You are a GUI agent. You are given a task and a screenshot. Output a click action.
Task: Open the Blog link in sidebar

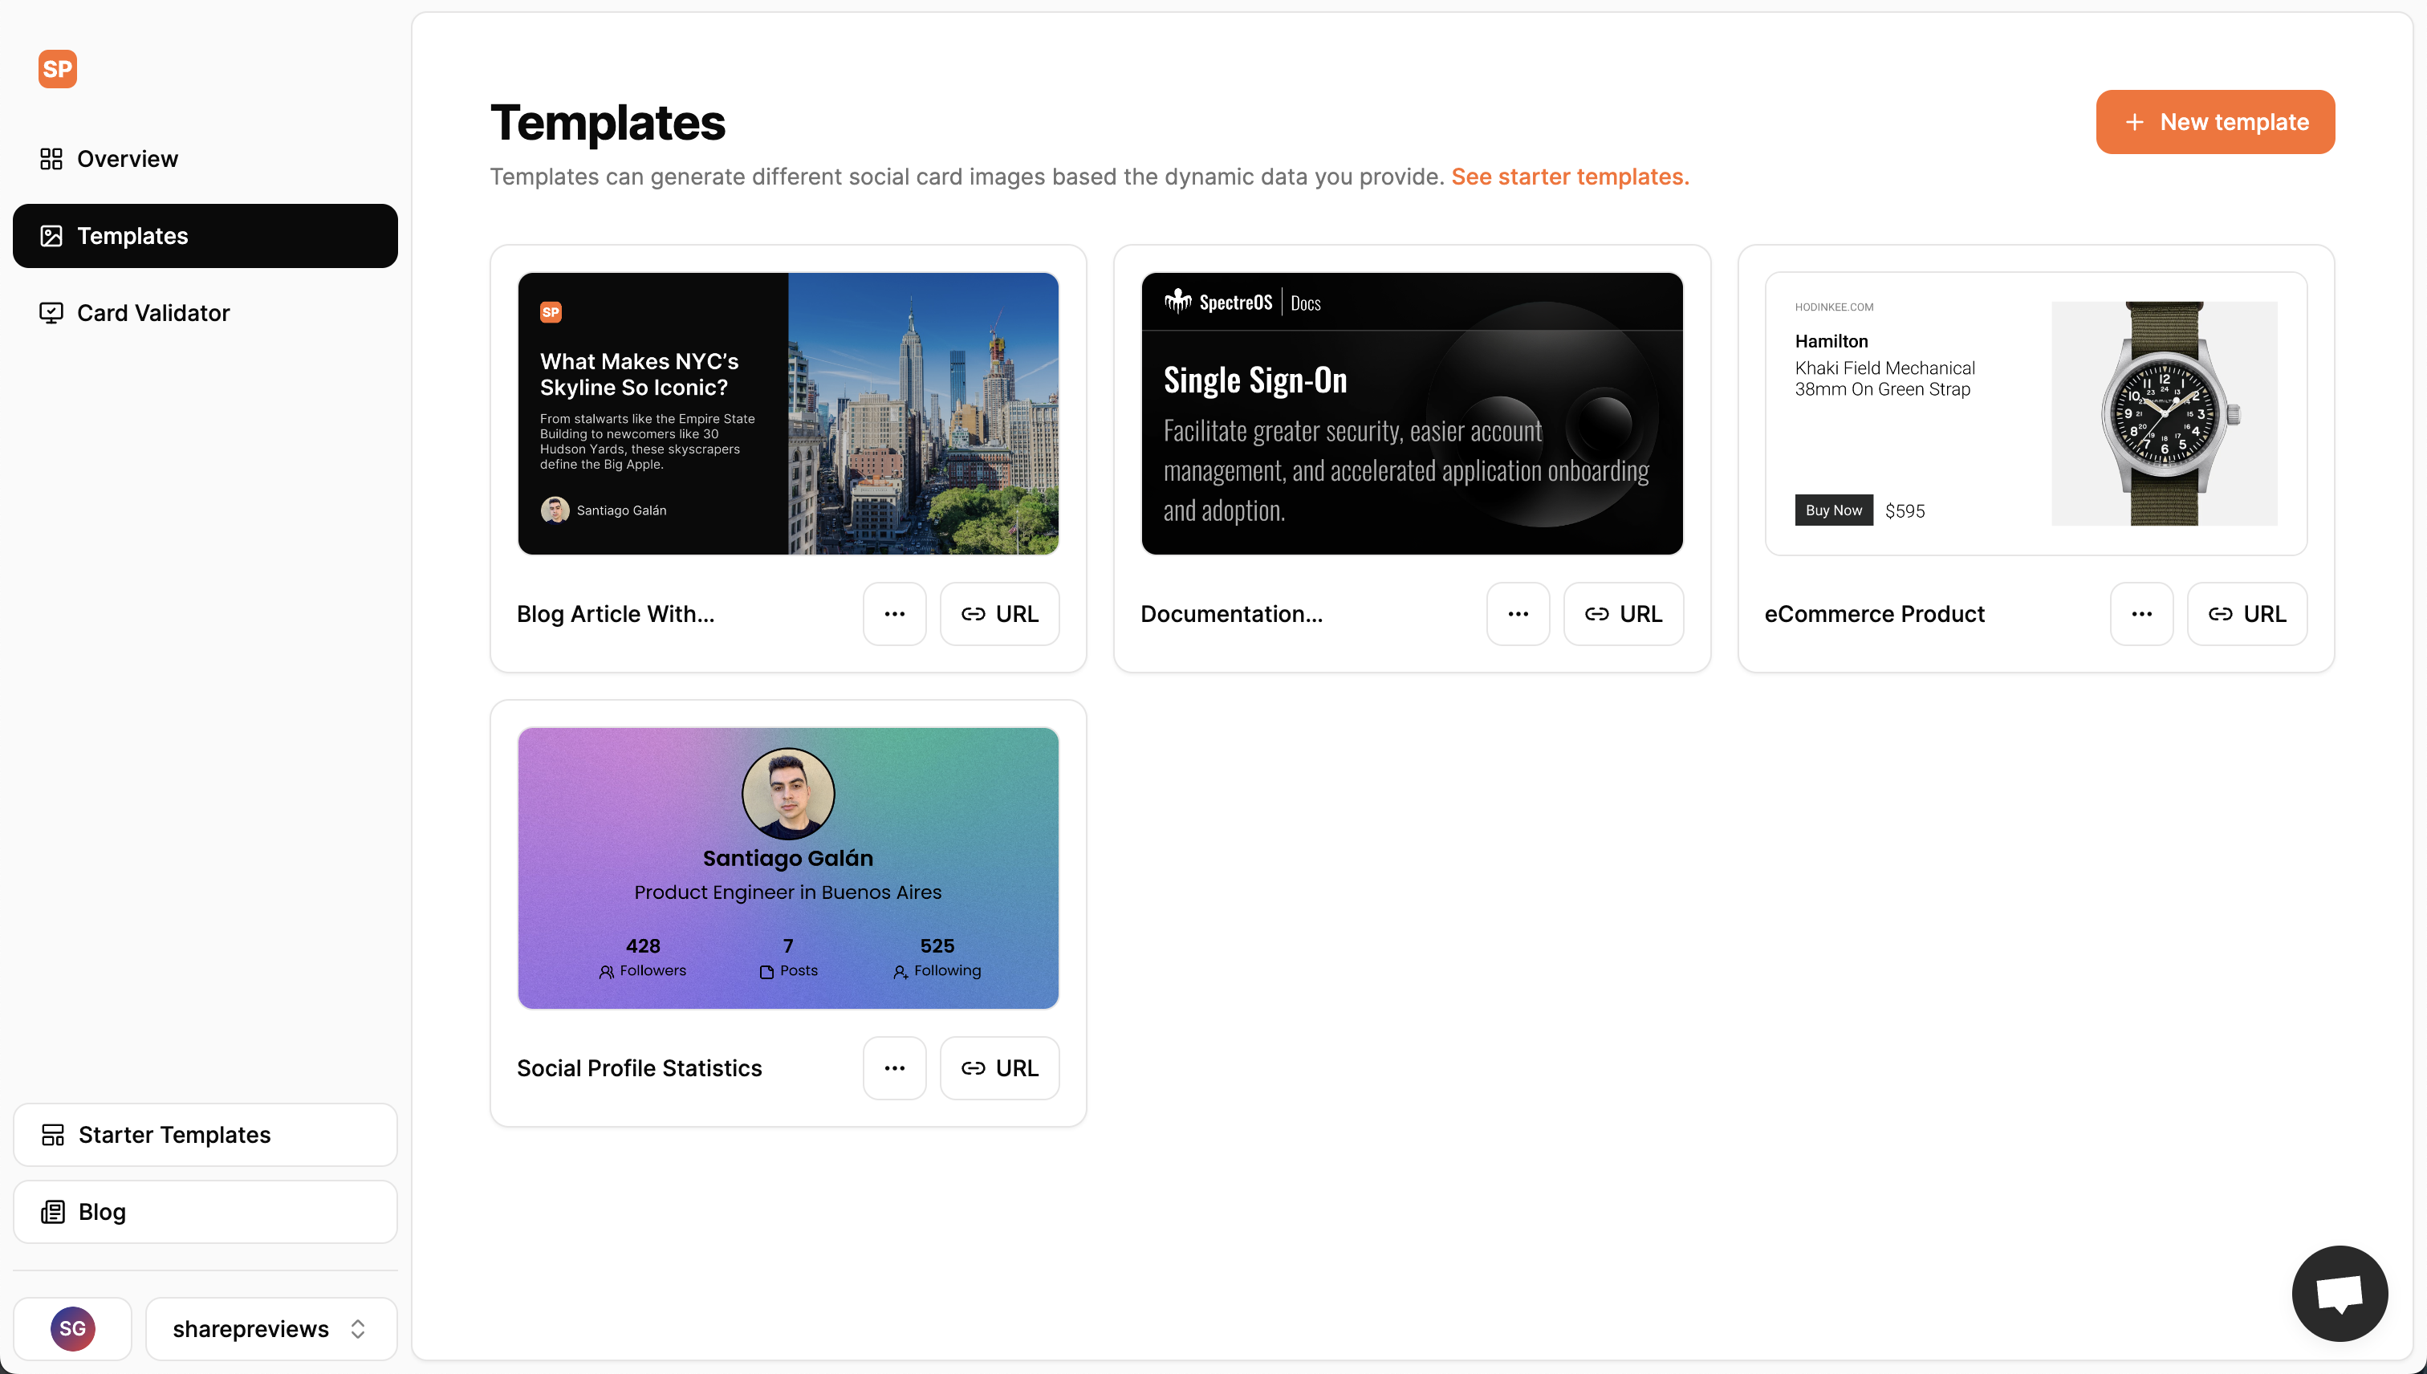click(205, 1212)
